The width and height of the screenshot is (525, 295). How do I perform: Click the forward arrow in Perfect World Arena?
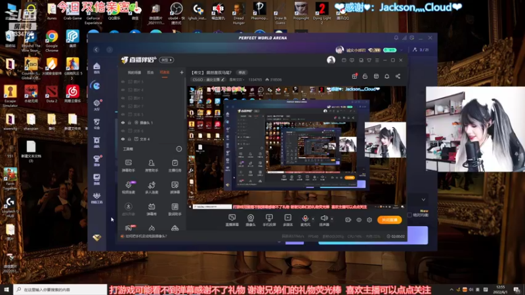coord(110,50)
